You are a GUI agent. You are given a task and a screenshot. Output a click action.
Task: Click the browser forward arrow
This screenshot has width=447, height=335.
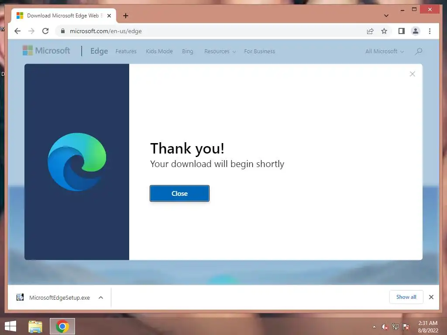(x=31, y=31)
